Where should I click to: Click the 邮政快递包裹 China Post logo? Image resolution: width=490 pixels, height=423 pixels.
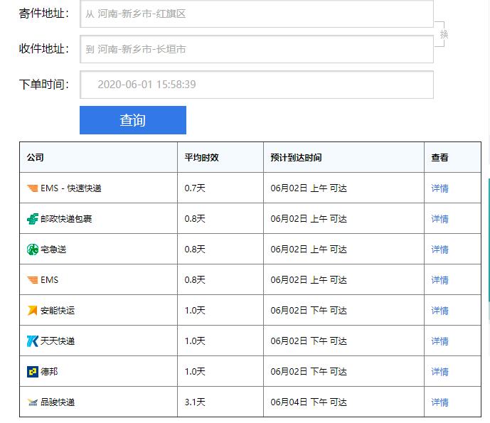[33, 219]
